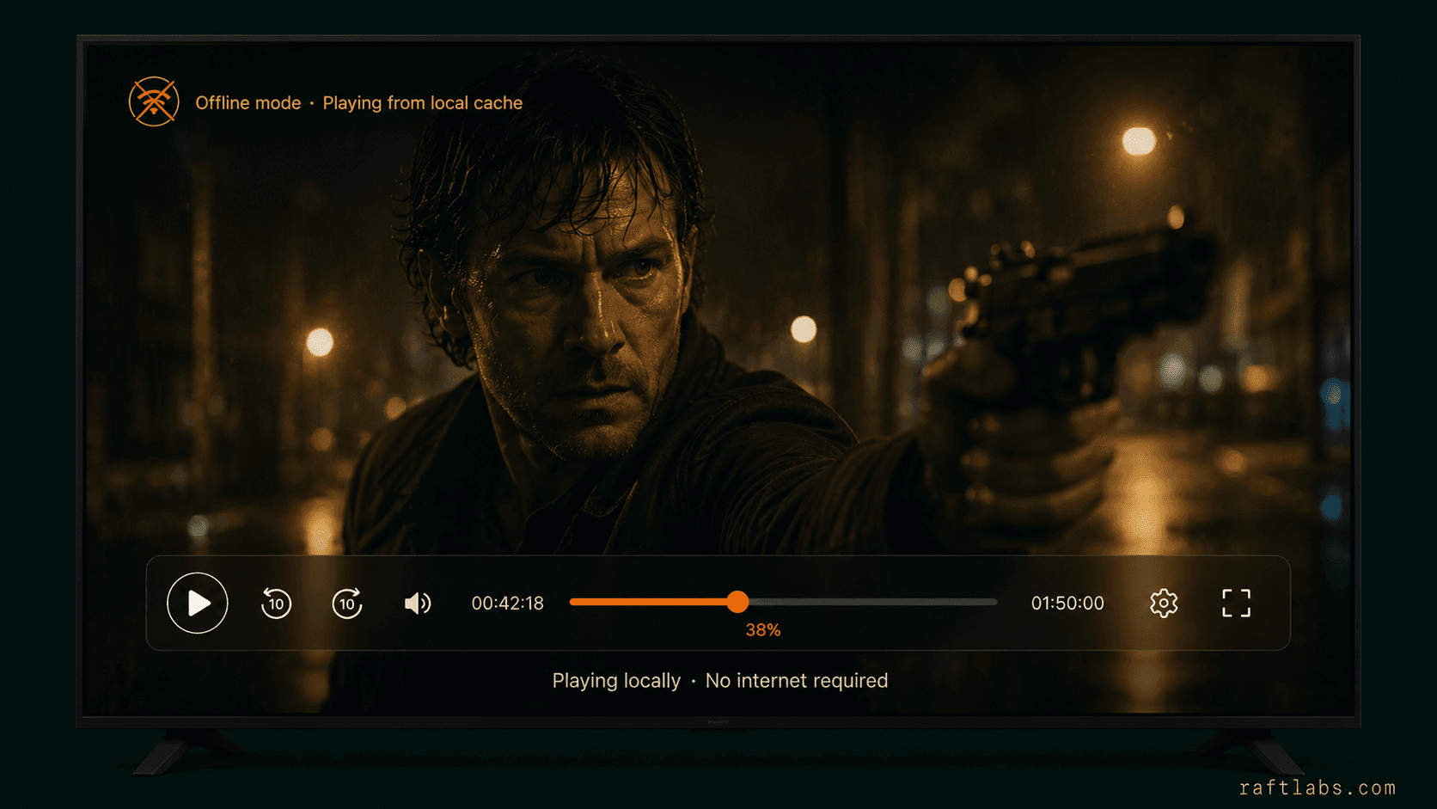Click the elapsed time 00:42:18

pyautogui.click(x=508, y=604)
